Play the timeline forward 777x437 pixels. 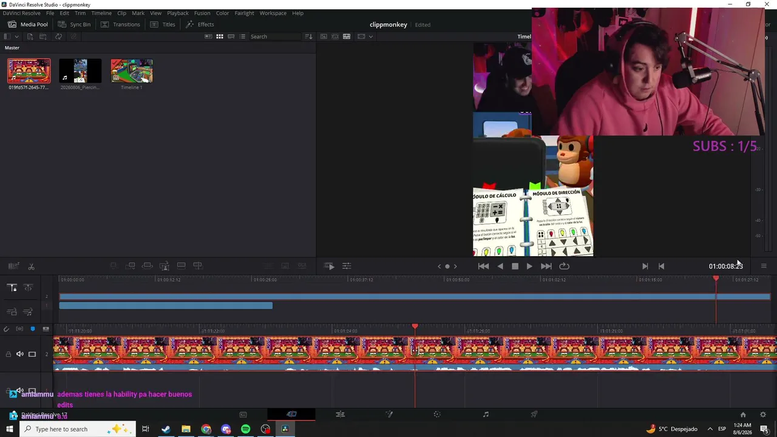click(x=529, y=266)
